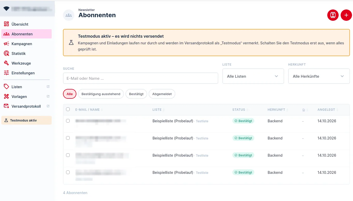Image resolution: width=353 pixels, height=201 pixels.
Task: Focus the E-Mail oder Name search field
Action: (x=140, y=78)
